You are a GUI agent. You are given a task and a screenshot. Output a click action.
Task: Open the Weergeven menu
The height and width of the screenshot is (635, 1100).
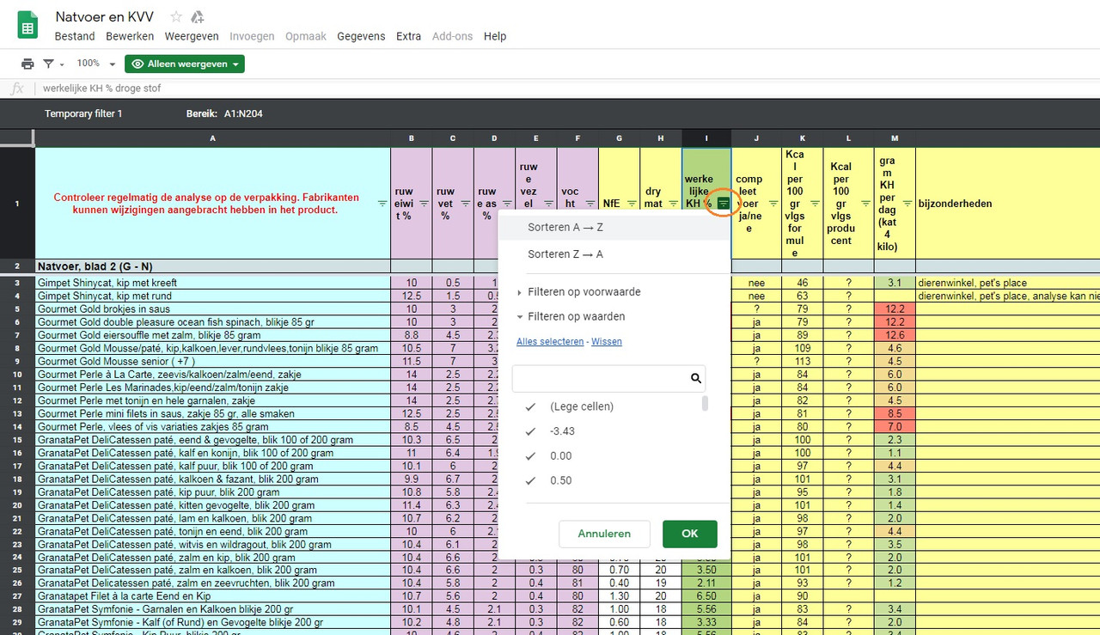tap(192, 36)
